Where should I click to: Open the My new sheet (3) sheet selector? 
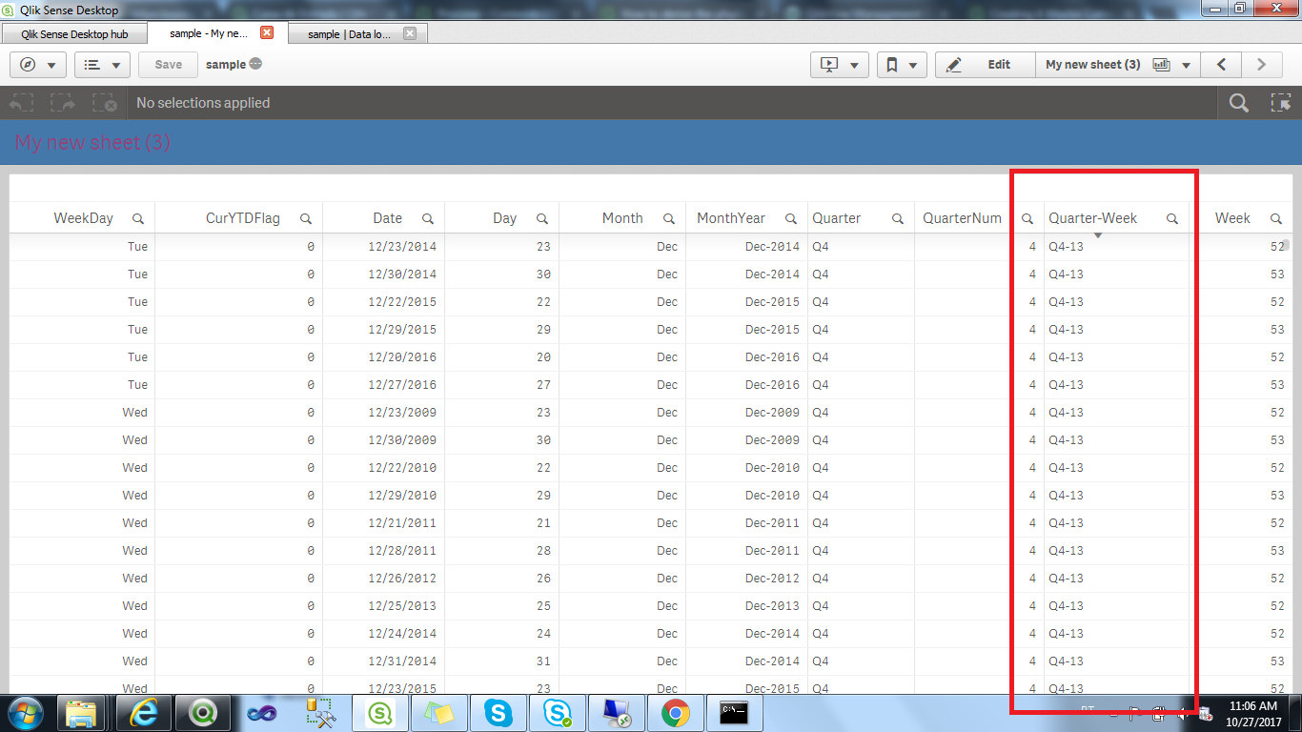[x=1117, y=65]
